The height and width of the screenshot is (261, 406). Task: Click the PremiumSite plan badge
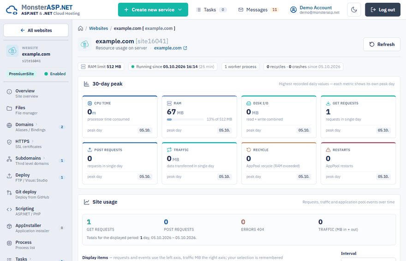pyautogui.click(x=21, y=74)
